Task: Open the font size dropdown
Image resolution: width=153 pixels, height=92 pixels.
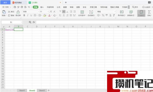Action: click(x=48, y=12)
